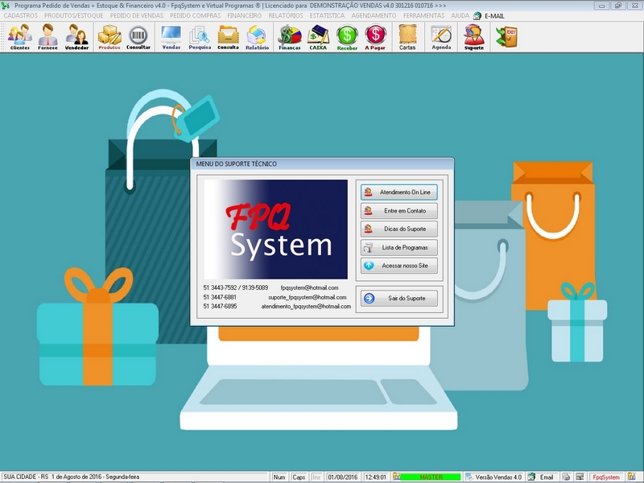Click phone number 51 3447-6881
Image resolution: width=644 pixels, height=483 pixels.
coord(220,297)
